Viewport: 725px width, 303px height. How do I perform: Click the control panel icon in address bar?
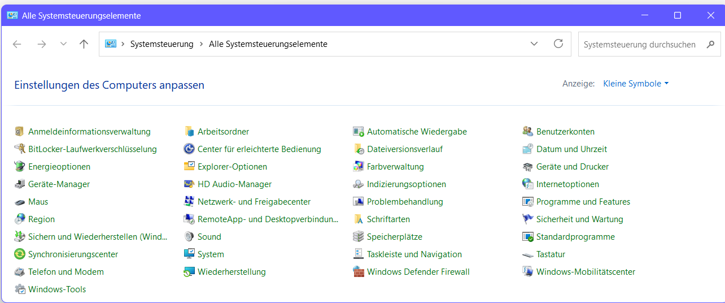click(x=111, y=44)
